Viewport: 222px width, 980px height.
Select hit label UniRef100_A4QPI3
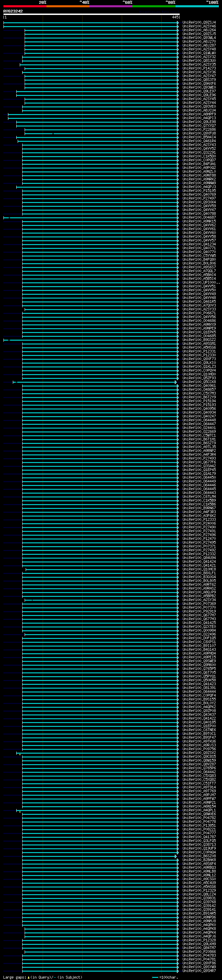[199, 118]
